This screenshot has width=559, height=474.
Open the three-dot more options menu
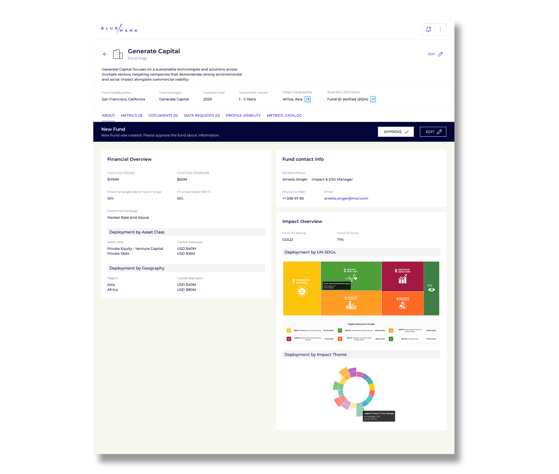pos(440,30)
